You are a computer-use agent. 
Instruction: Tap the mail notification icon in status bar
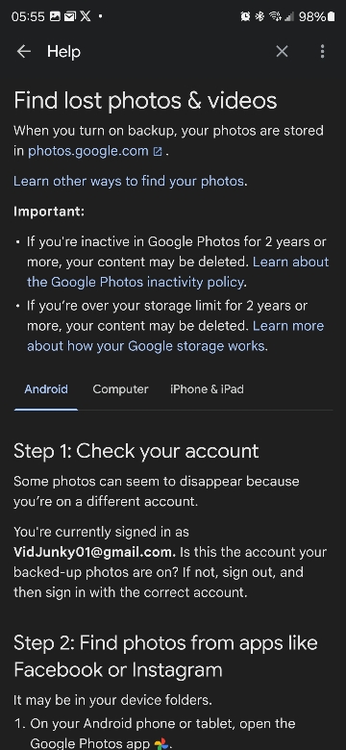[x=70, y=16]
